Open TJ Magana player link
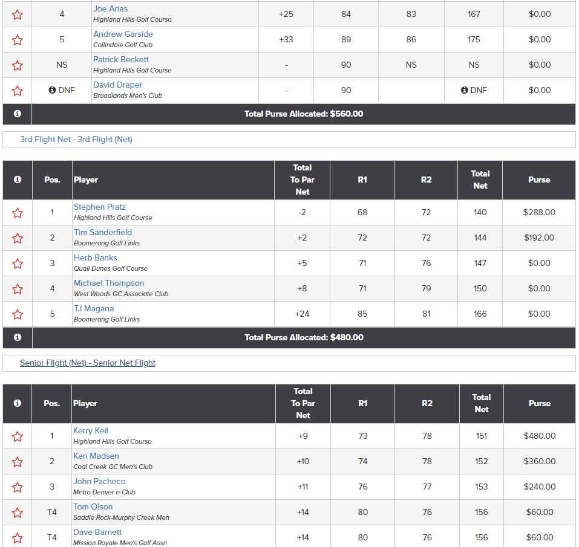This screenshot has height=547, width=579. click(94, 309)
